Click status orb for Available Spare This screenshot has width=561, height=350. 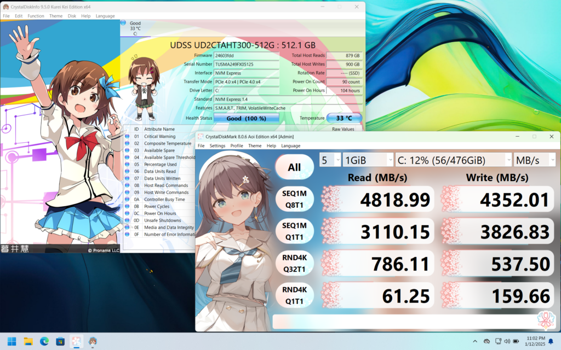coord(127,150)
